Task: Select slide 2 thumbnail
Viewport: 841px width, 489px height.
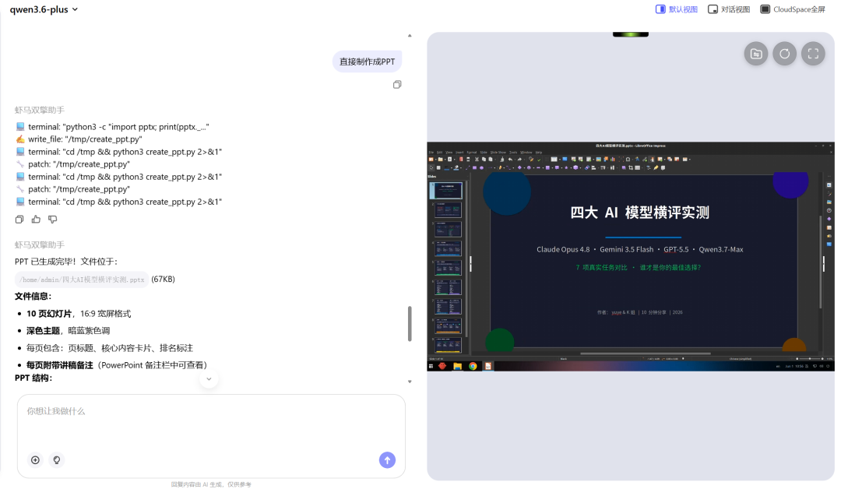Action: (x=448, y=209)
